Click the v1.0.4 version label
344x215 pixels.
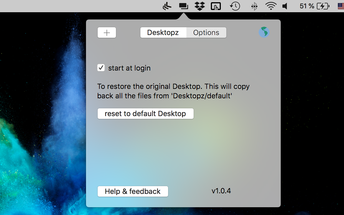click(221, 191)
